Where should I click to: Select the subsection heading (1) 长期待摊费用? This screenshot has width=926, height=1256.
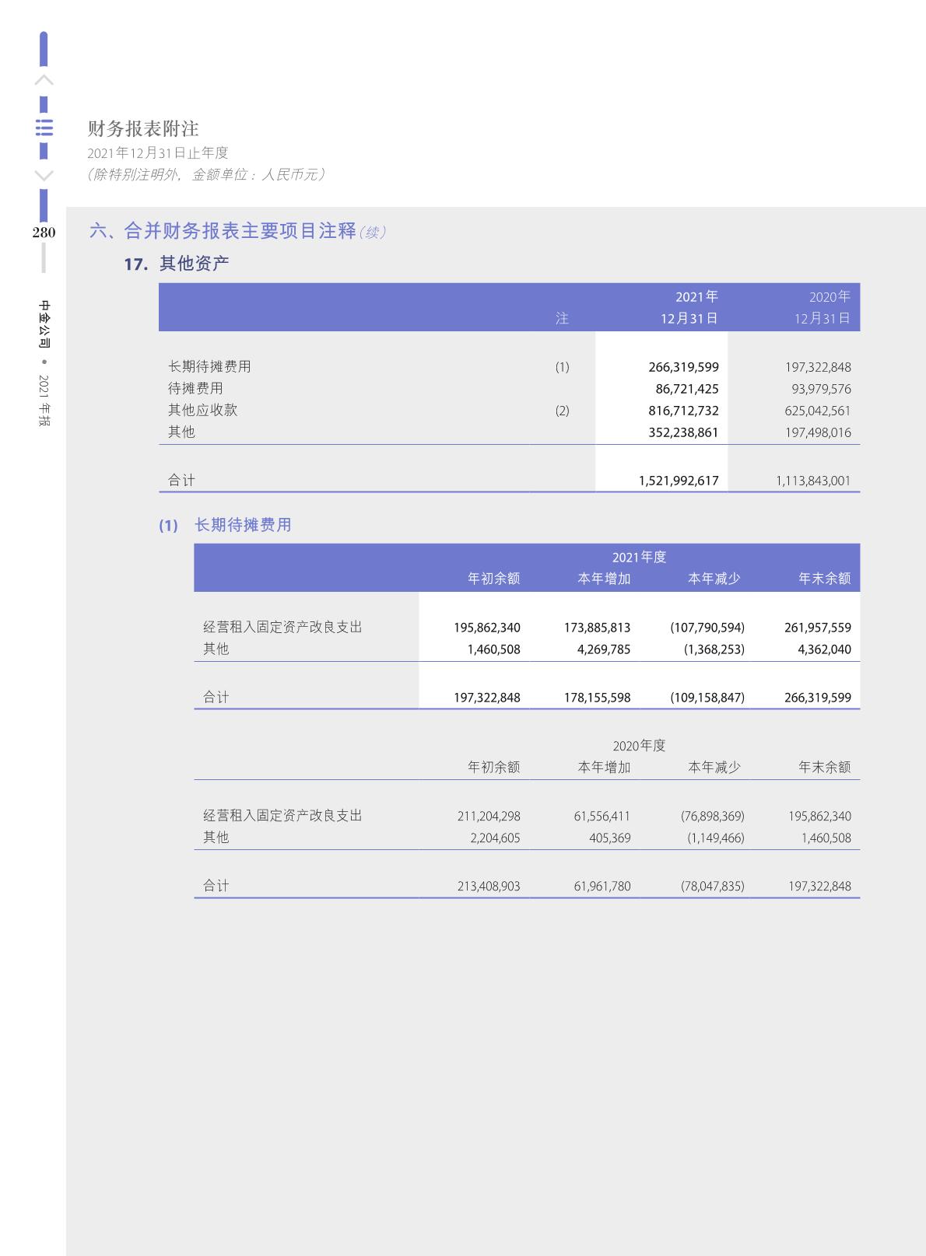[x=225, y=525]
